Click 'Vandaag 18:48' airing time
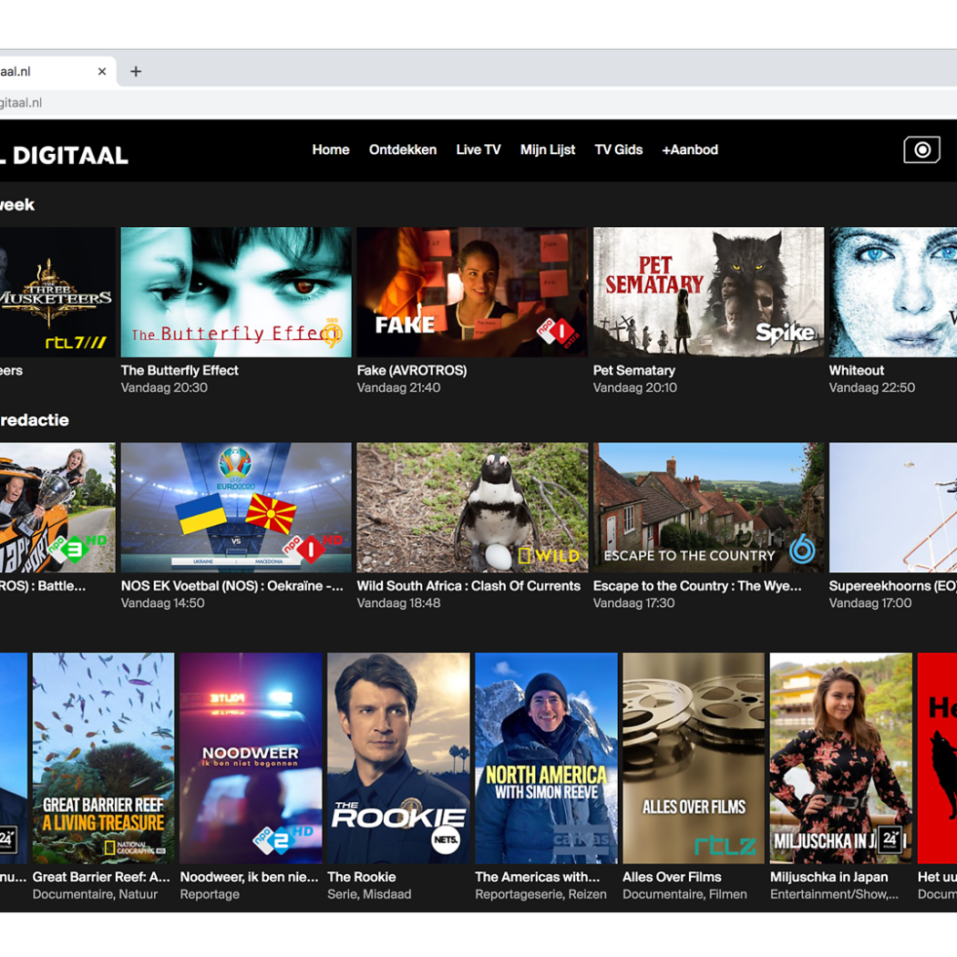Image resolution: width=957 pixels, height=957 pixels. click(x=398, y=603)
